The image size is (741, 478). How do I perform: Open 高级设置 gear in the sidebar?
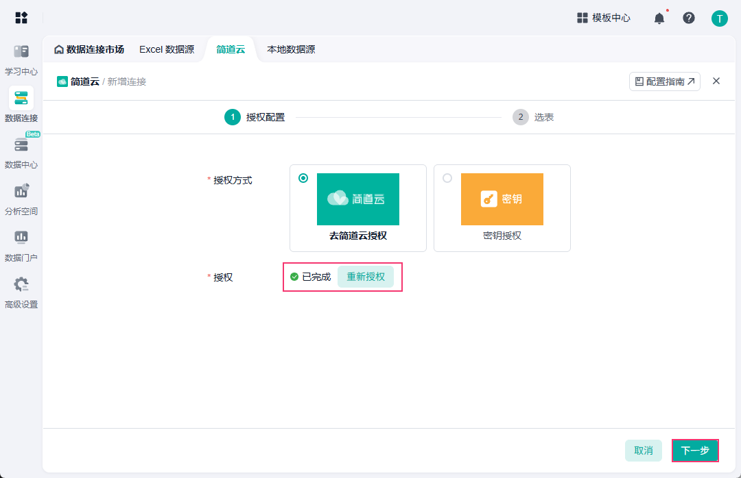[x=21, y=292]
